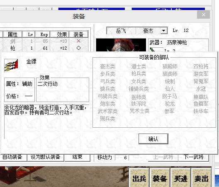The height and width of the screenshot is (187, 219).
Task: Click the small green weapon icon under 武器
Action: [x=152, y=50]
